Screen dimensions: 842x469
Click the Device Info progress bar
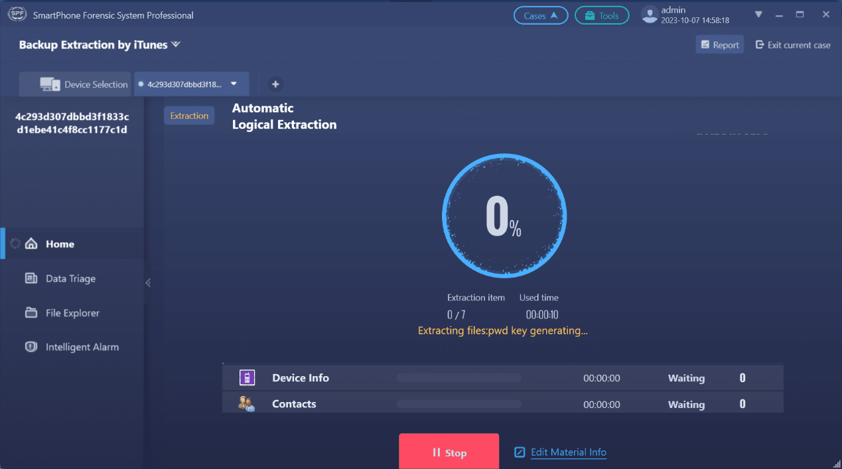point(459,378)
